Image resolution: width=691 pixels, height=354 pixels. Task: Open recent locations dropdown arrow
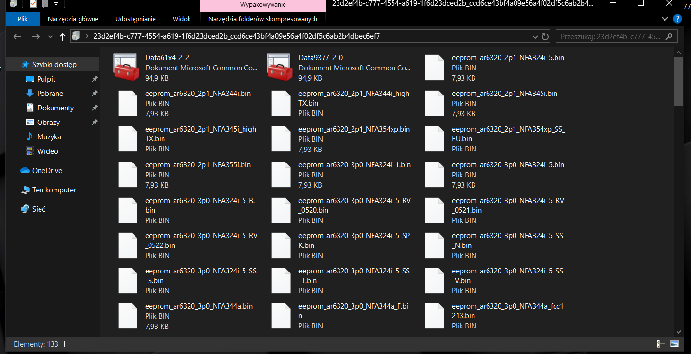(50, 37)
